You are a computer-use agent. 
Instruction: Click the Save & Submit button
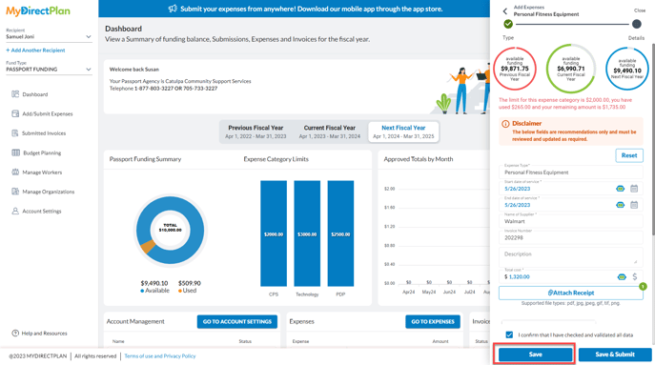click(615, 355)
